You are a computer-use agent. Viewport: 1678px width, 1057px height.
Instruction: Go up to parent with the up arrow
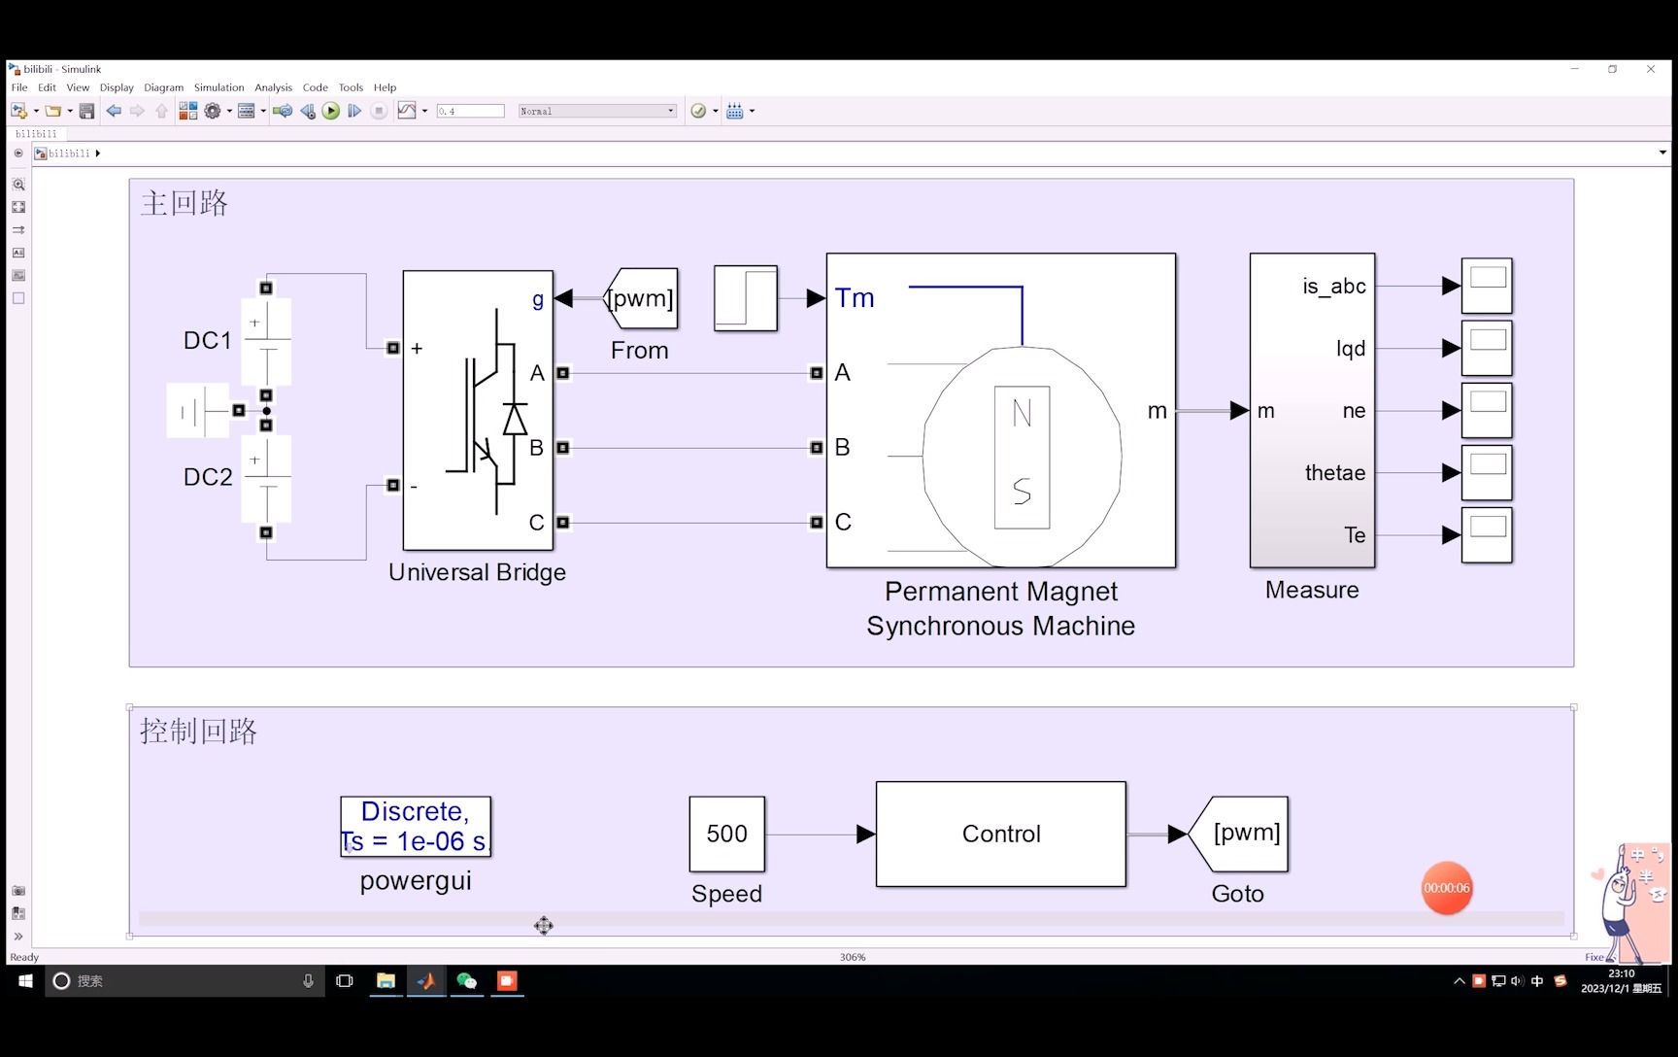coord(161,111)
